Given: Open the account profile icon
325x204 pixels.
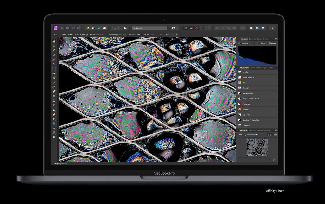Looking at the screenshot, I should (273, 28).
